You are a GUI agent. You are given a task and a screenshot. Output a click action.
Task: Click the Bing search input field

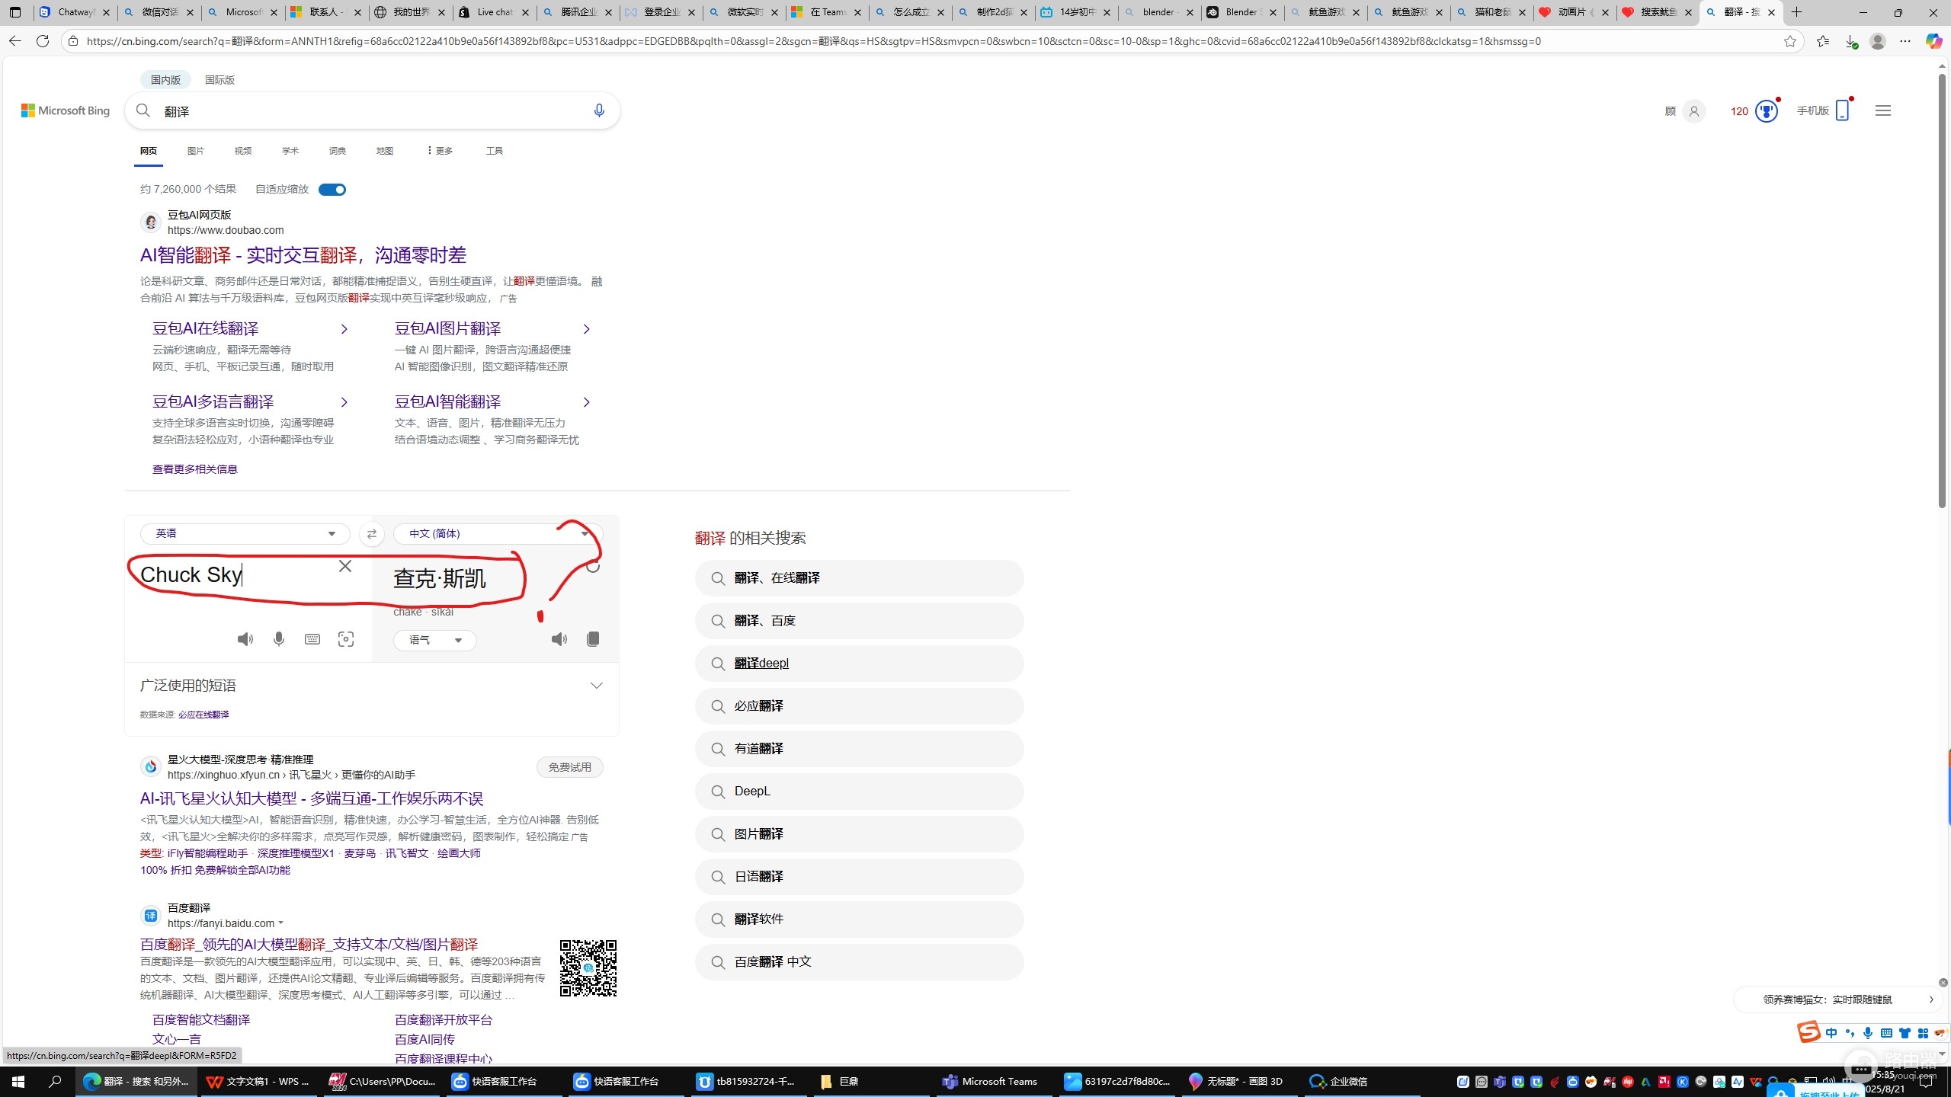tap(373, 111)
